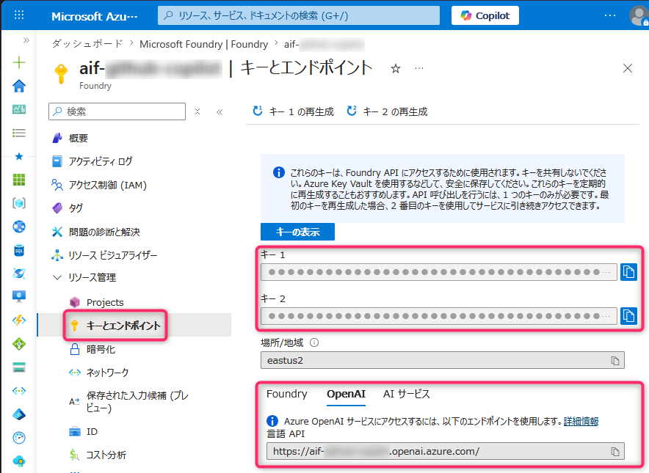Copy the openai.azure.com endpoint URL
This screenshot has height=473, width=649.
pos(615,452)
